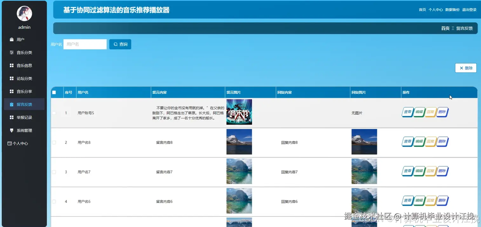Collapse the 留言反馈 highlighted sidebar entry
Screen dimensions: 481x227
coord(24,104)
